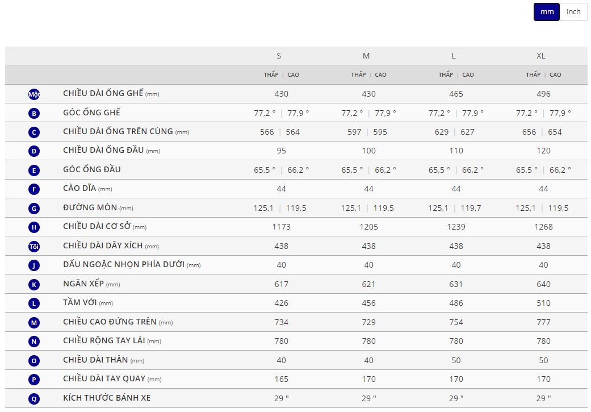Switch units to mm
The image size is (591, 412).
pos(547,12)
